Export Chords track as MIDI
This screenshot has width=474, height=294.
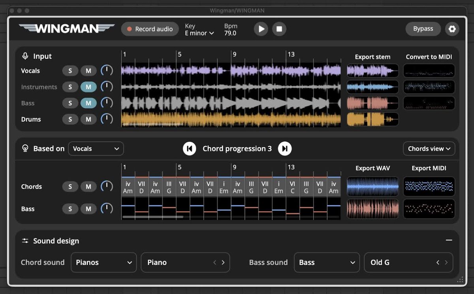pyautogui.click(x=429, y=186)
